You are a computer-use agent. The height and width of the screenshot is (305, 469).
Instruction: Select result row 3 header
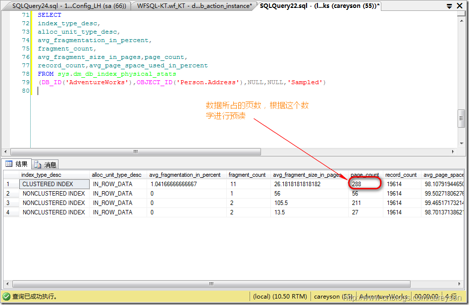tap(11, 203)
